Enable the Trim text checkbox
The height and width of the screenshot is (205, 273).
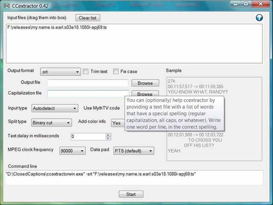coord(85,71)
